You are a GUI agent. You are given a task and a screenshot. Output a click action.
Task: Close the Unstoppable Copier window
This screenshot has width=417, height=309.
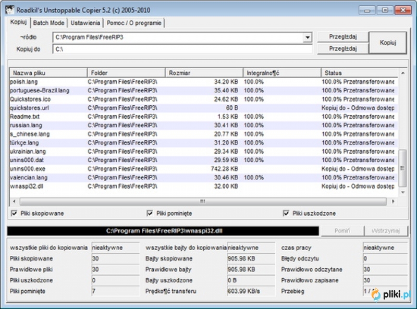click(x=403, y=10)
